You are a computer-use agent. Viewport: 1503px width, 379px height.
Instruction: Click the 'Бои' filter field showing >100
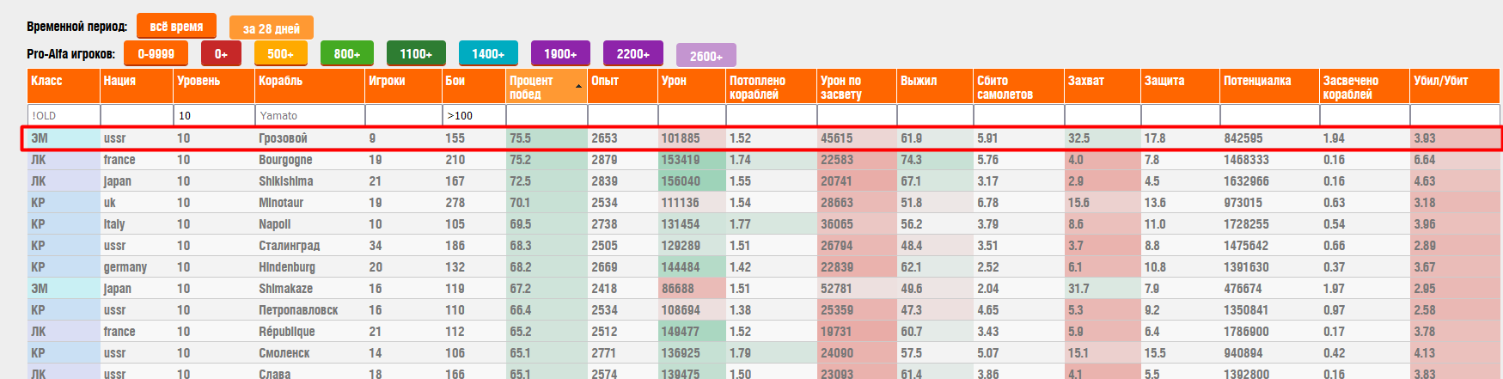coord(474,115)
